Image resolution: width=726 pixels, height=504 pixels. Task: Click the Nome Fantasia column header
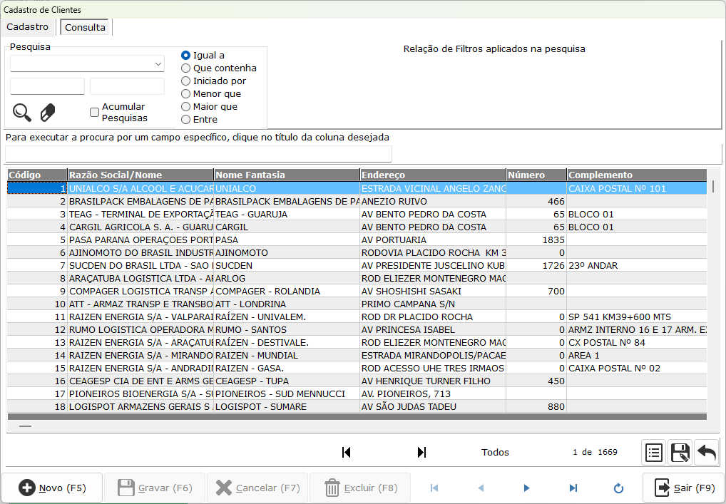click(x=287, y=175)
